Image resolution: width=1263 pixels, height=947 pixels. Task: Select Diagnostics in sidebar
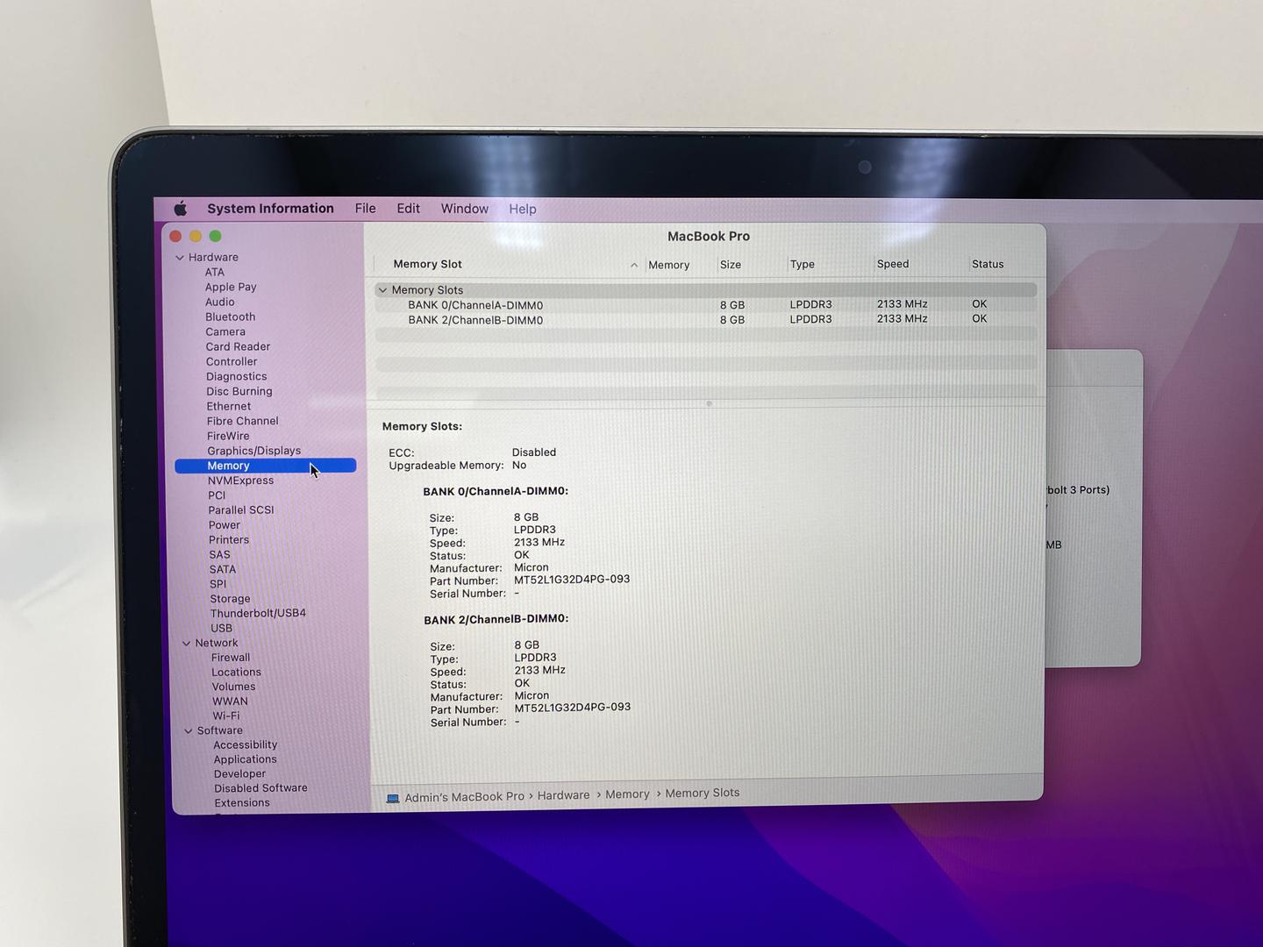click(x=237, y=377)
